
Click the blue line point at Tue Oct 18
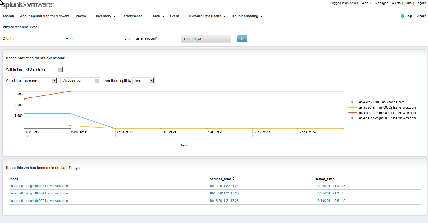pos(24,114)
